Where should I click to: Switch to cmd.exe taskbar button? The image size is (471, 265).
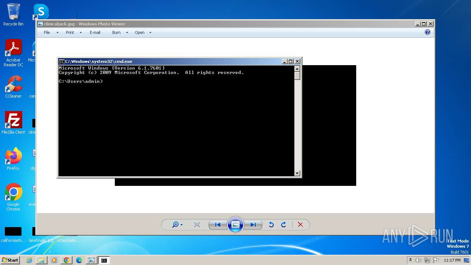[x=104, y=260]
